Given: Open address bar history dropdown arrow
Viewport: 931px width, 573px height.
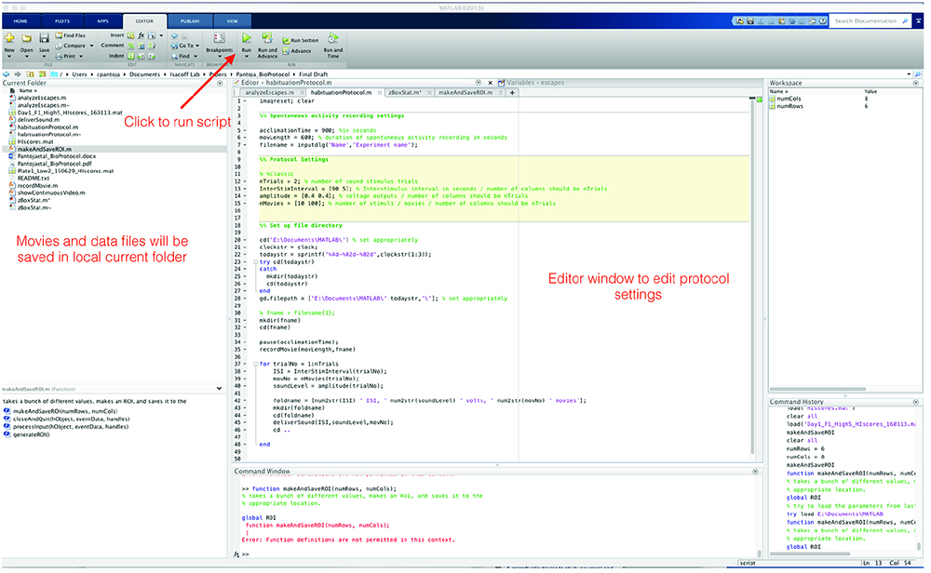Looking at the screenshot, I should (x=909, y=74).
